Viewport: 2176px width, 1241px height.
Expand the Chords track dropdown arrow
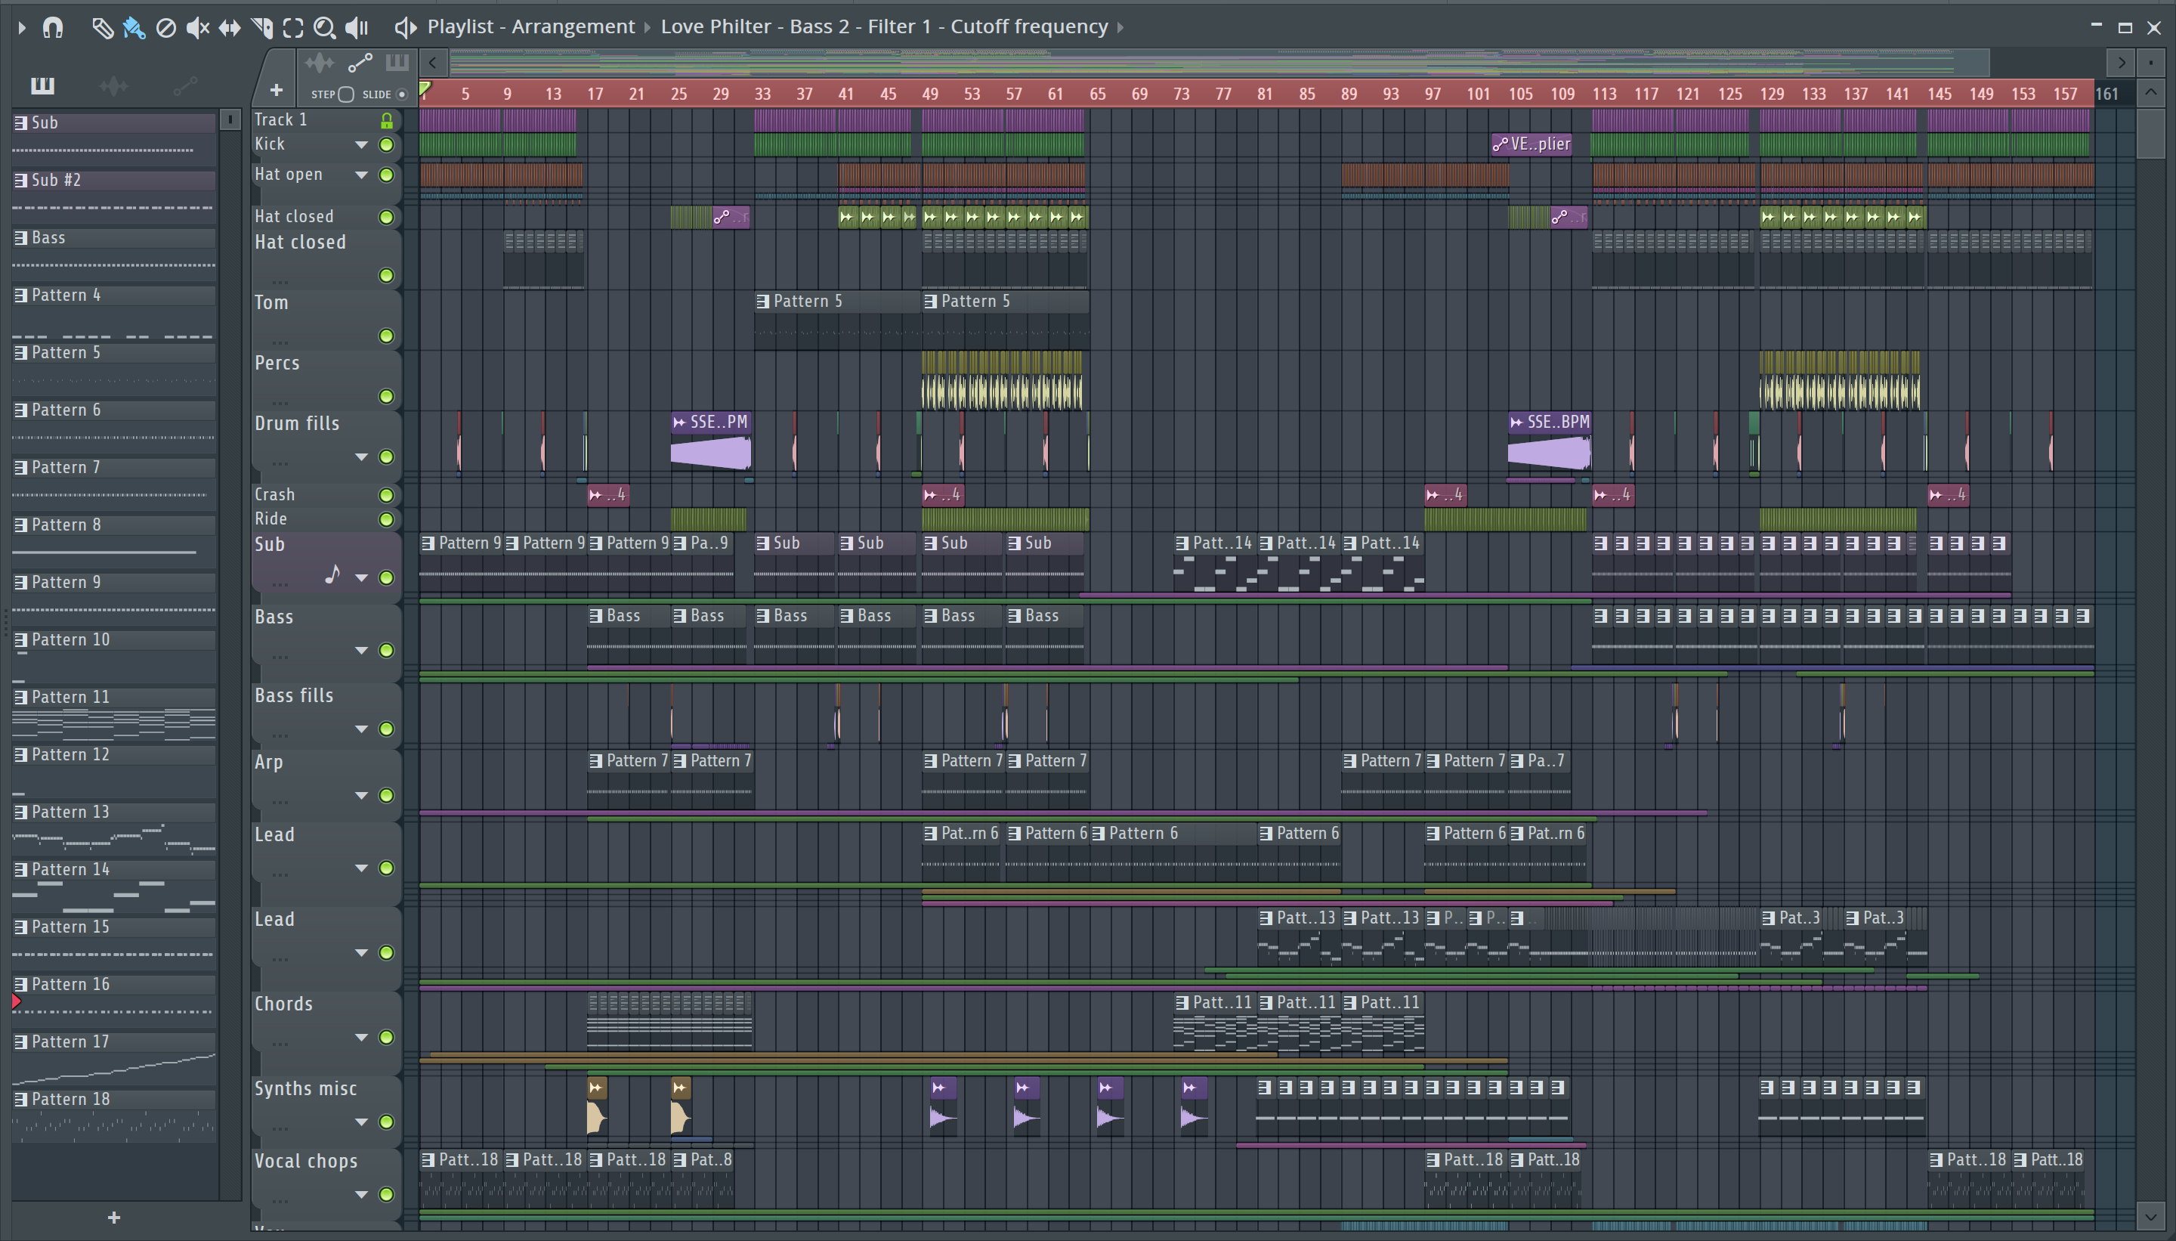pos(361,1037)
